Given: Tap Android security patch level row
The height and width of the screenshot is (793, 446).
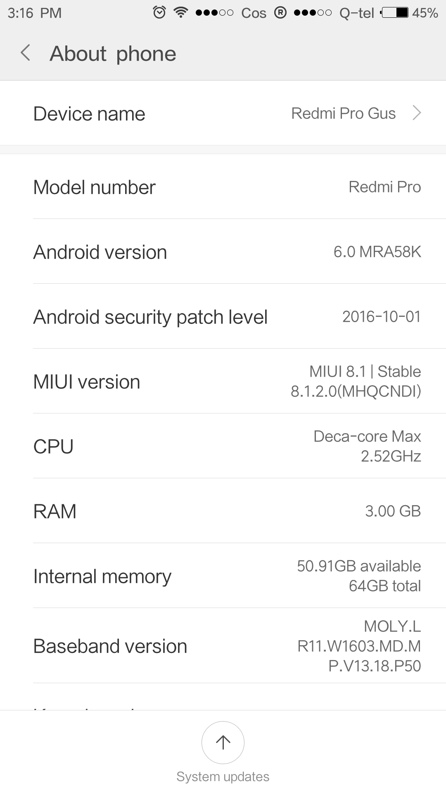Looking at the screenshot, I should click(223, 317).
